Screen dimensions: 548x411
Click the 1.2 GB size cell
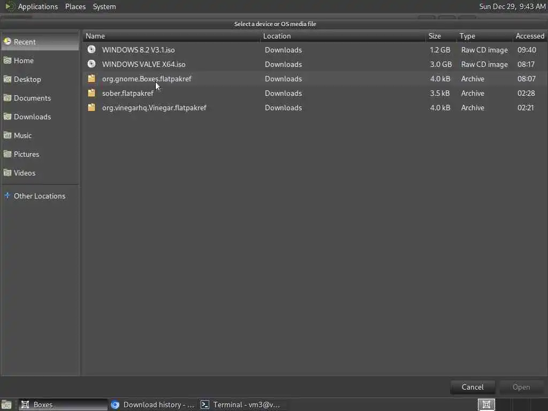point(440,50)
